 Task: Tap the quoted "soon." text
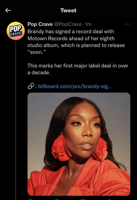(37, 52)
